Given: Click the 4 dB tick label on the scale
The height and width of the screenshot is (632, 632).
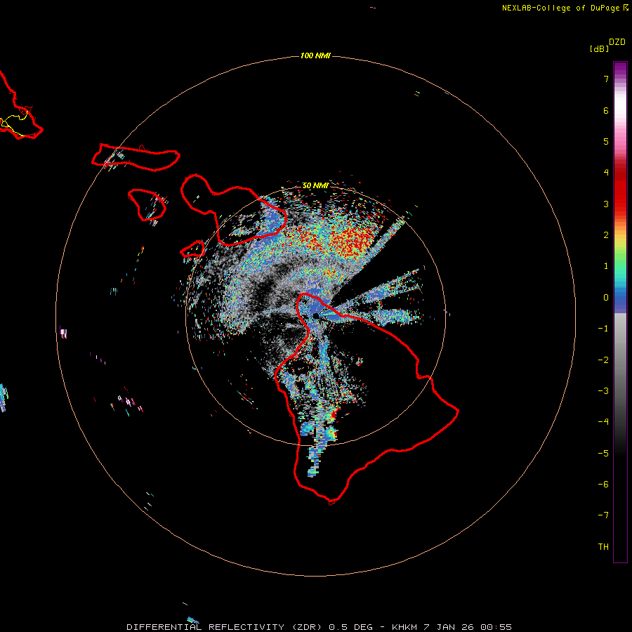Looking at the screenshot, I should tap(606, 173).
